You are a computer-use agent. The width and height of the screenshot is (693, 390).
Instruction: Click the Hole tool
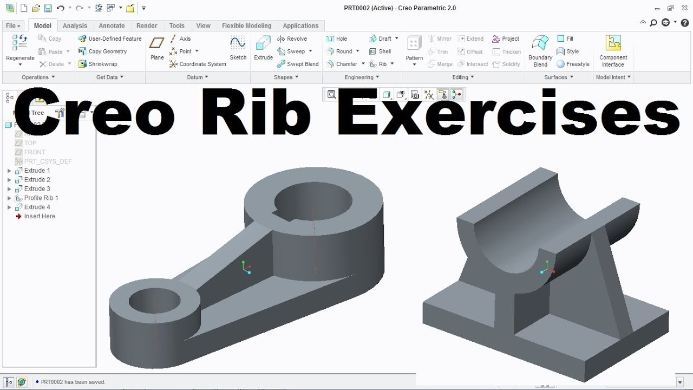[336, 38]
